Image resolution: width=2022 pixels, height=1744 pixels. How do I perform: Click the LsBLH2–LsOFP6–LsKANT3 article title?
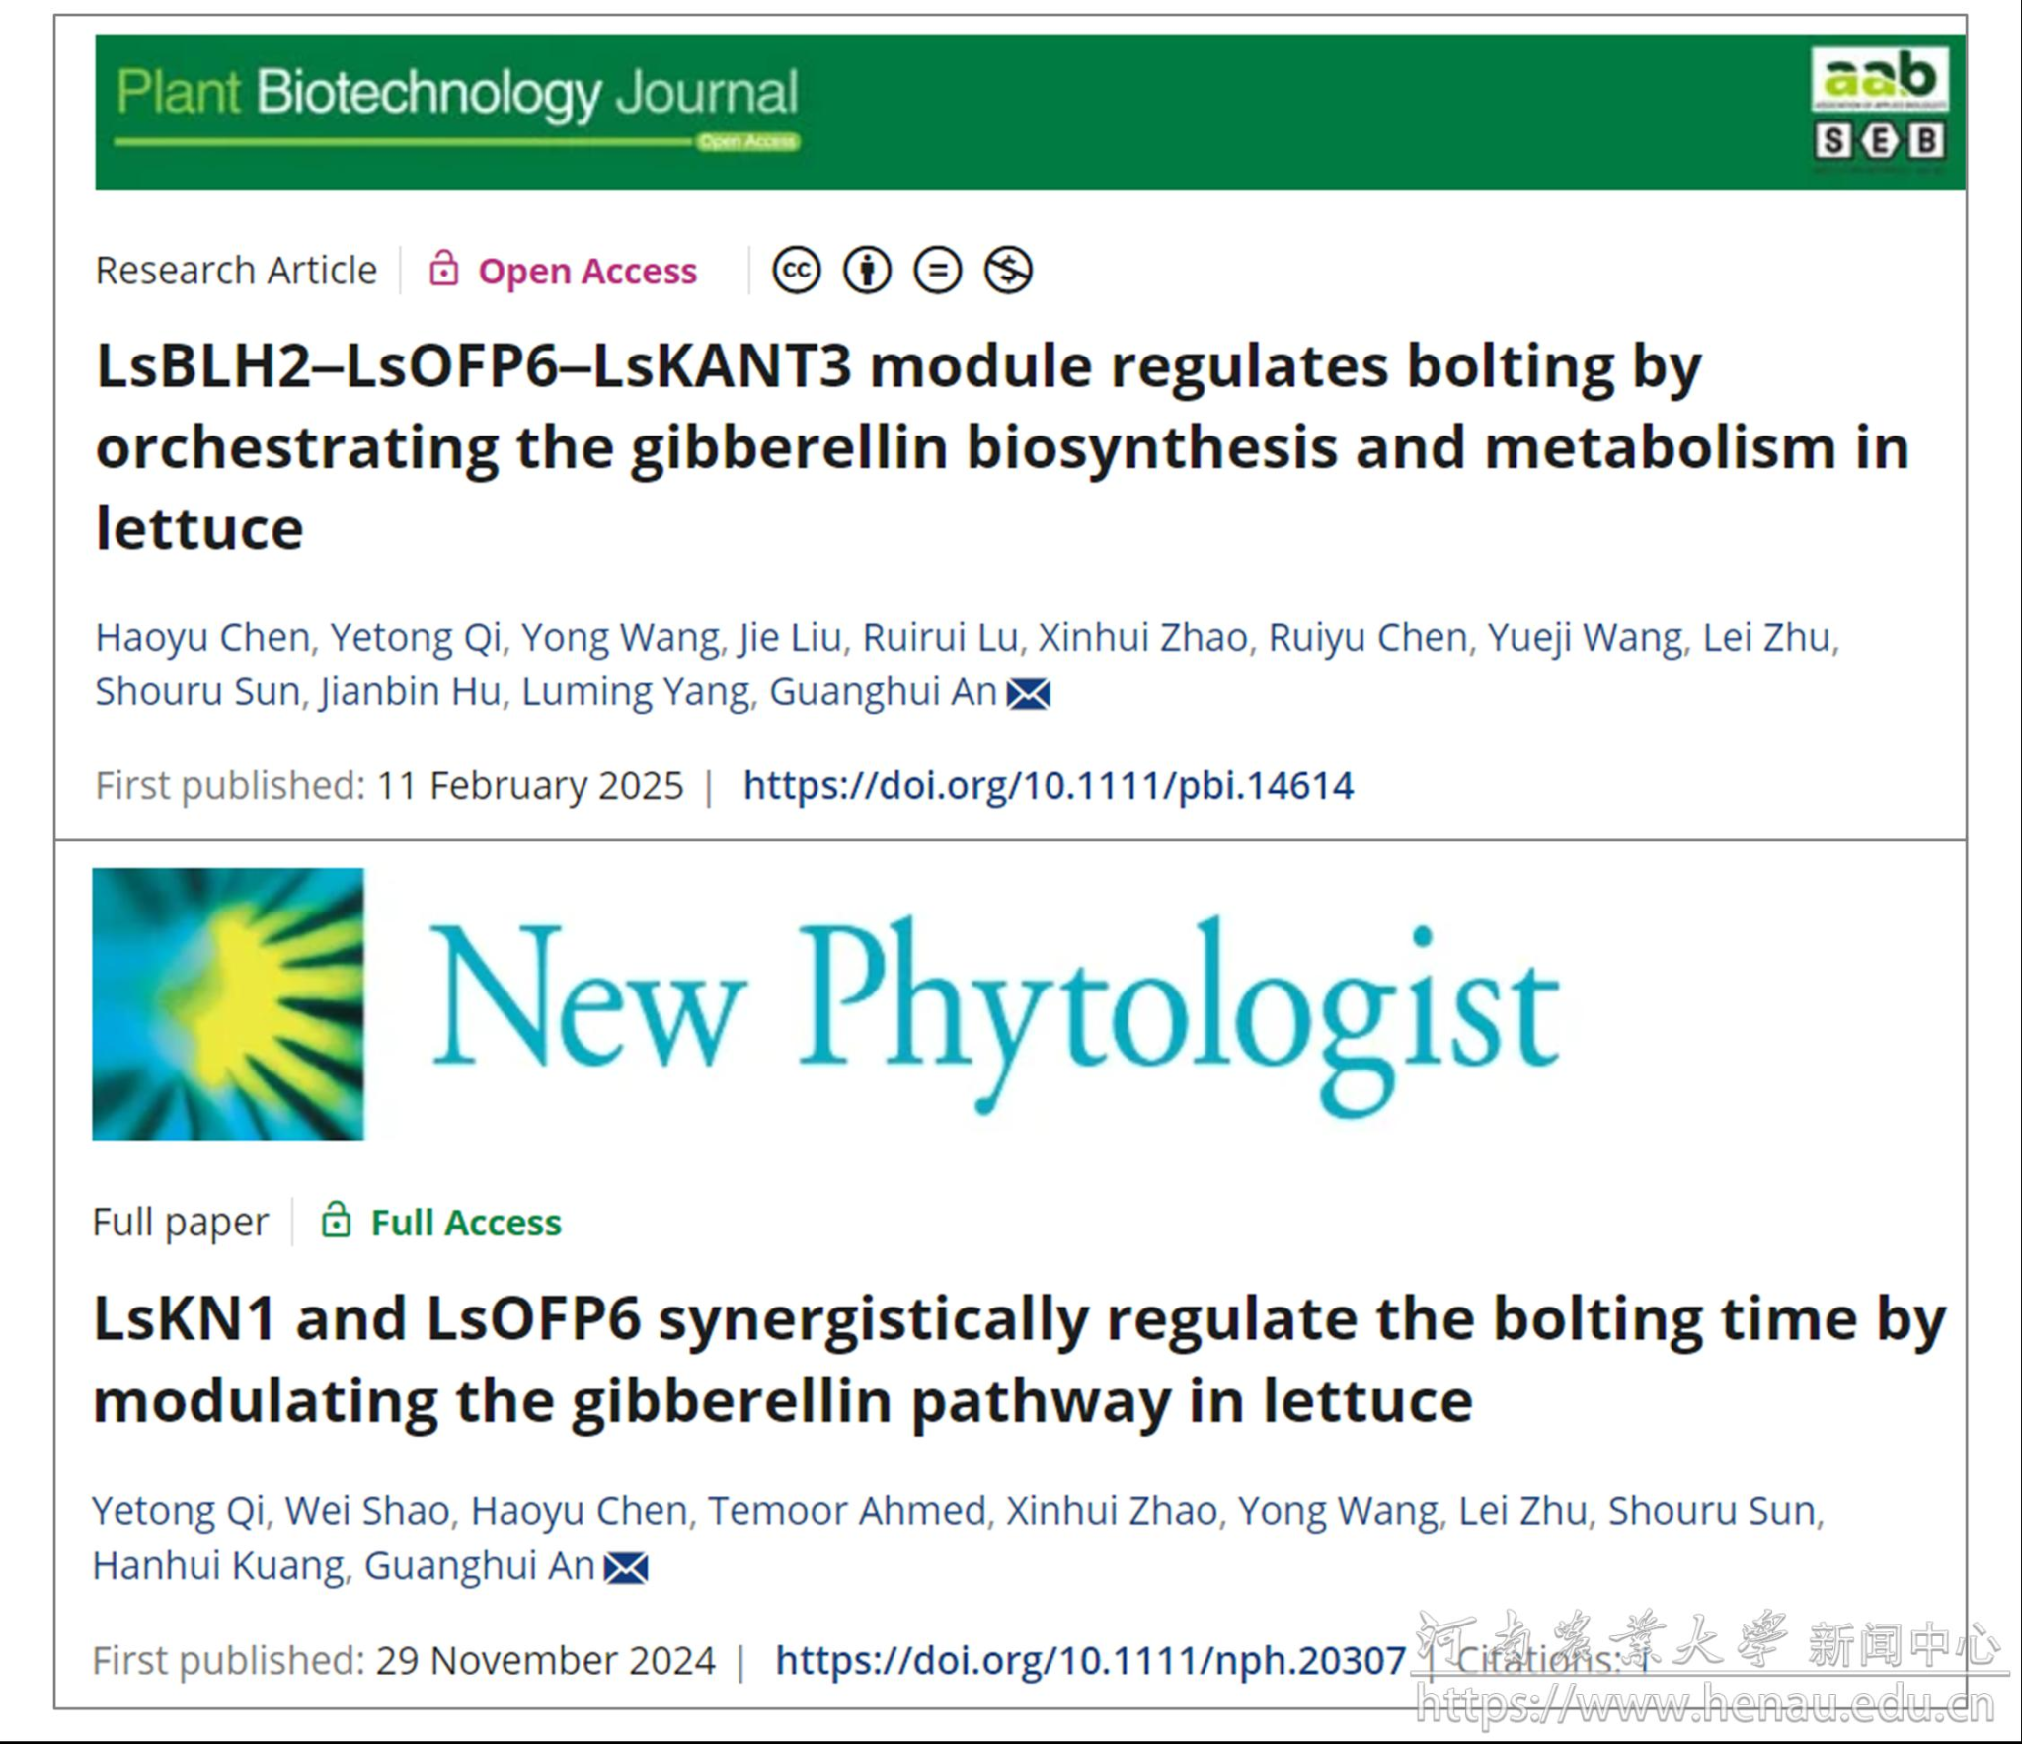tap(1002, 446)
